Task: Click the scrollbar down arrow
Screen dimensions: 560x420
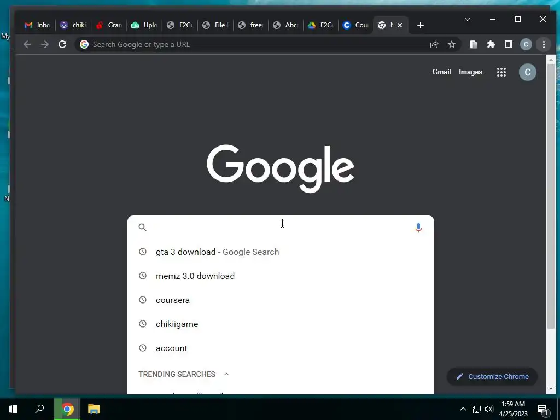Action: tap(551, 389)
